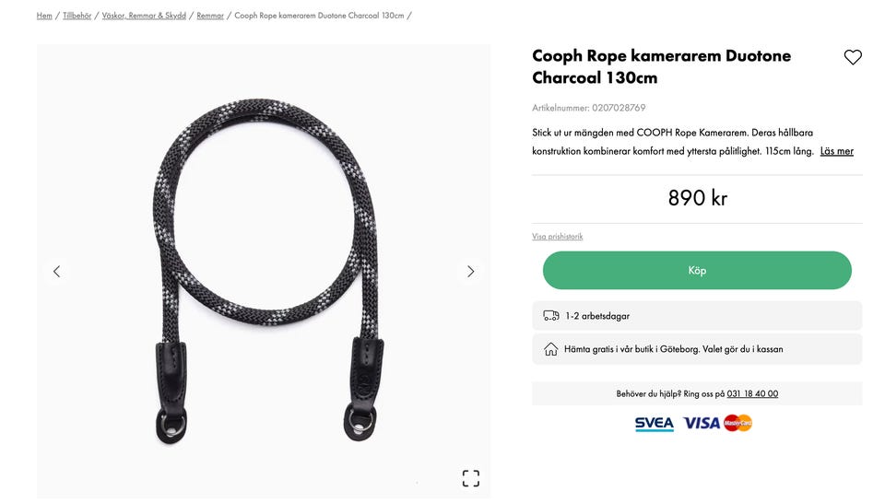Open Väskor, Remmar & Skydd breadcrumb

pos(144,16)
